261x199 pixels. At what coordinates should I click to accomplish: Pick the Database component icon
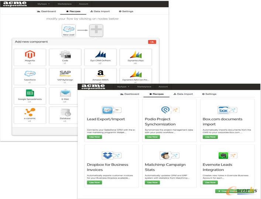coord(65,113)
